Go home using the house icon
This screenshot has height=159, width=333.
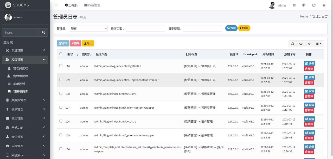coord(324,5)
